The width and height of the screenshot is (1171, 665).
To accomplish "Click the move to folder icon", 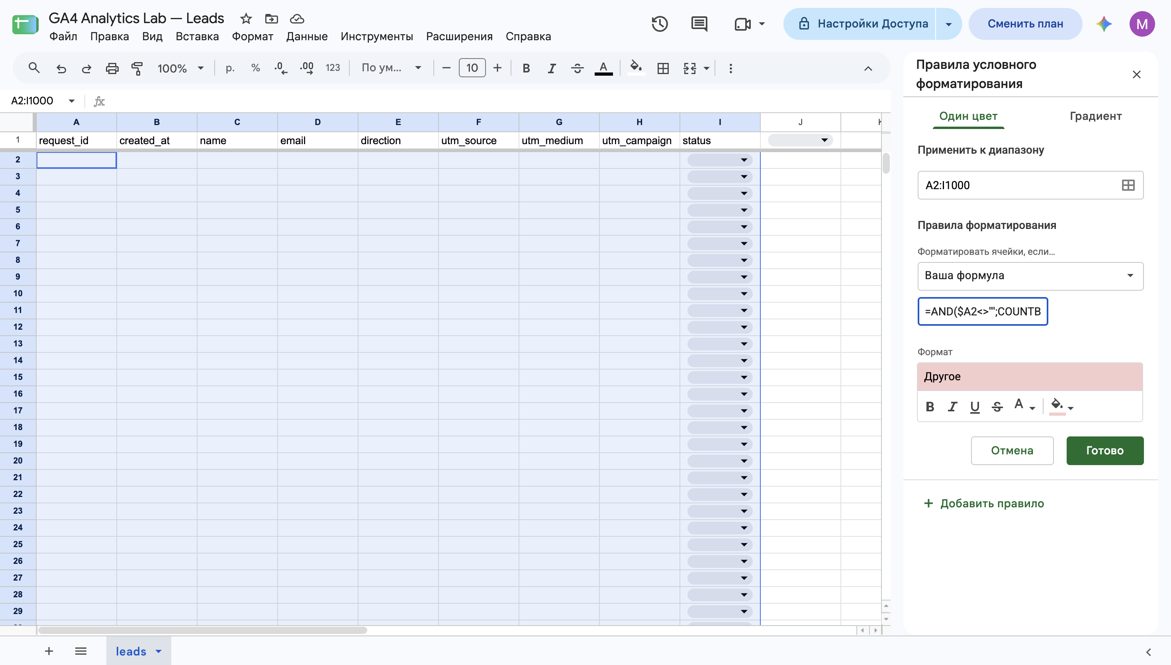I will pos(271,19).
